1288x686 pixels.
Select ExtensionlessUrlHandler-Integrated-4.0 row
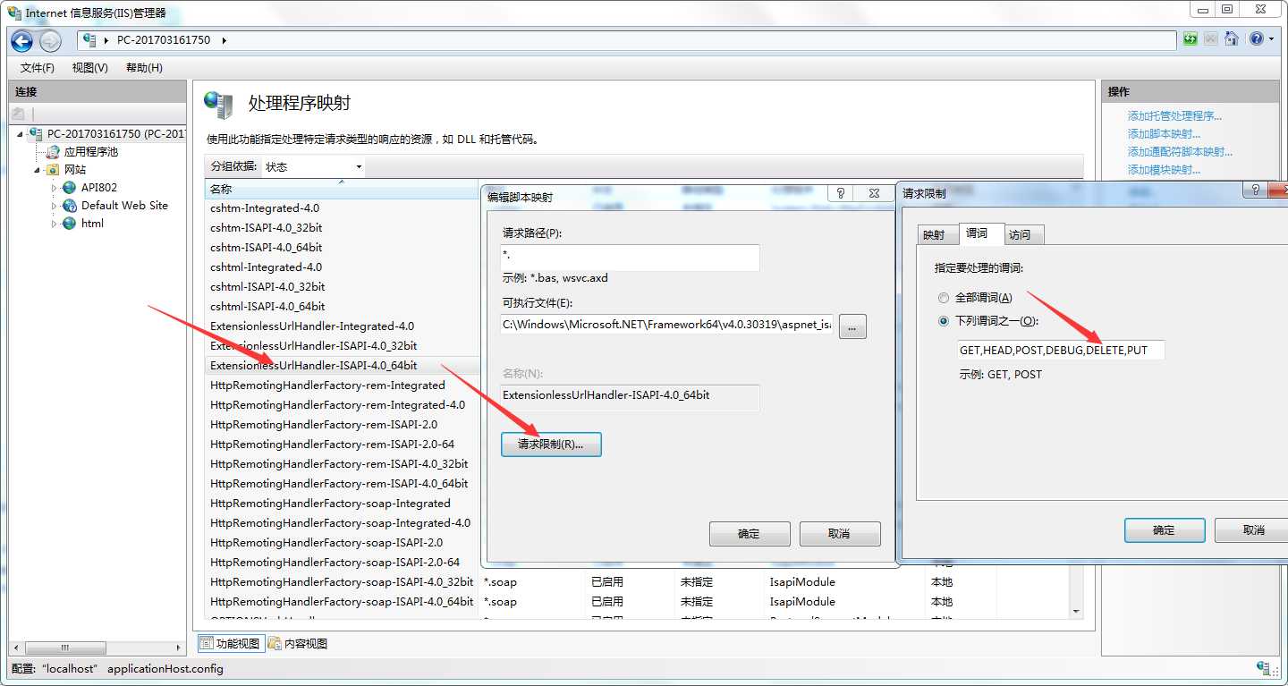[x=342, y=326]
